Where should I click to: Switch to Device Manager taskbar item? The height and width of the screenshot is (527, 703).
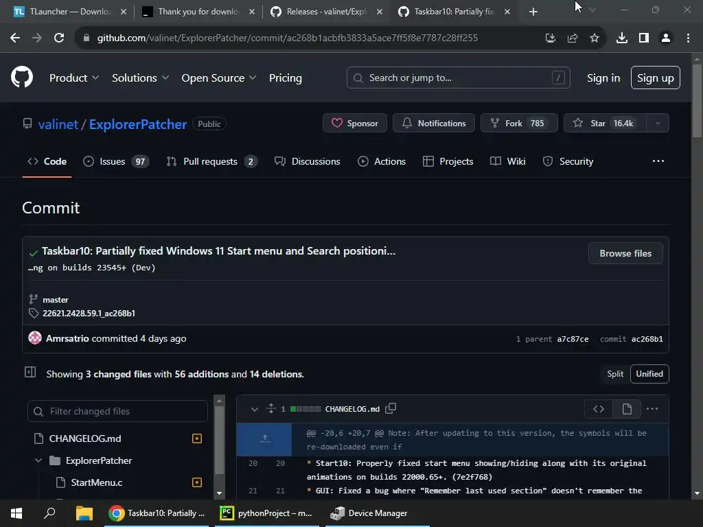377,513
